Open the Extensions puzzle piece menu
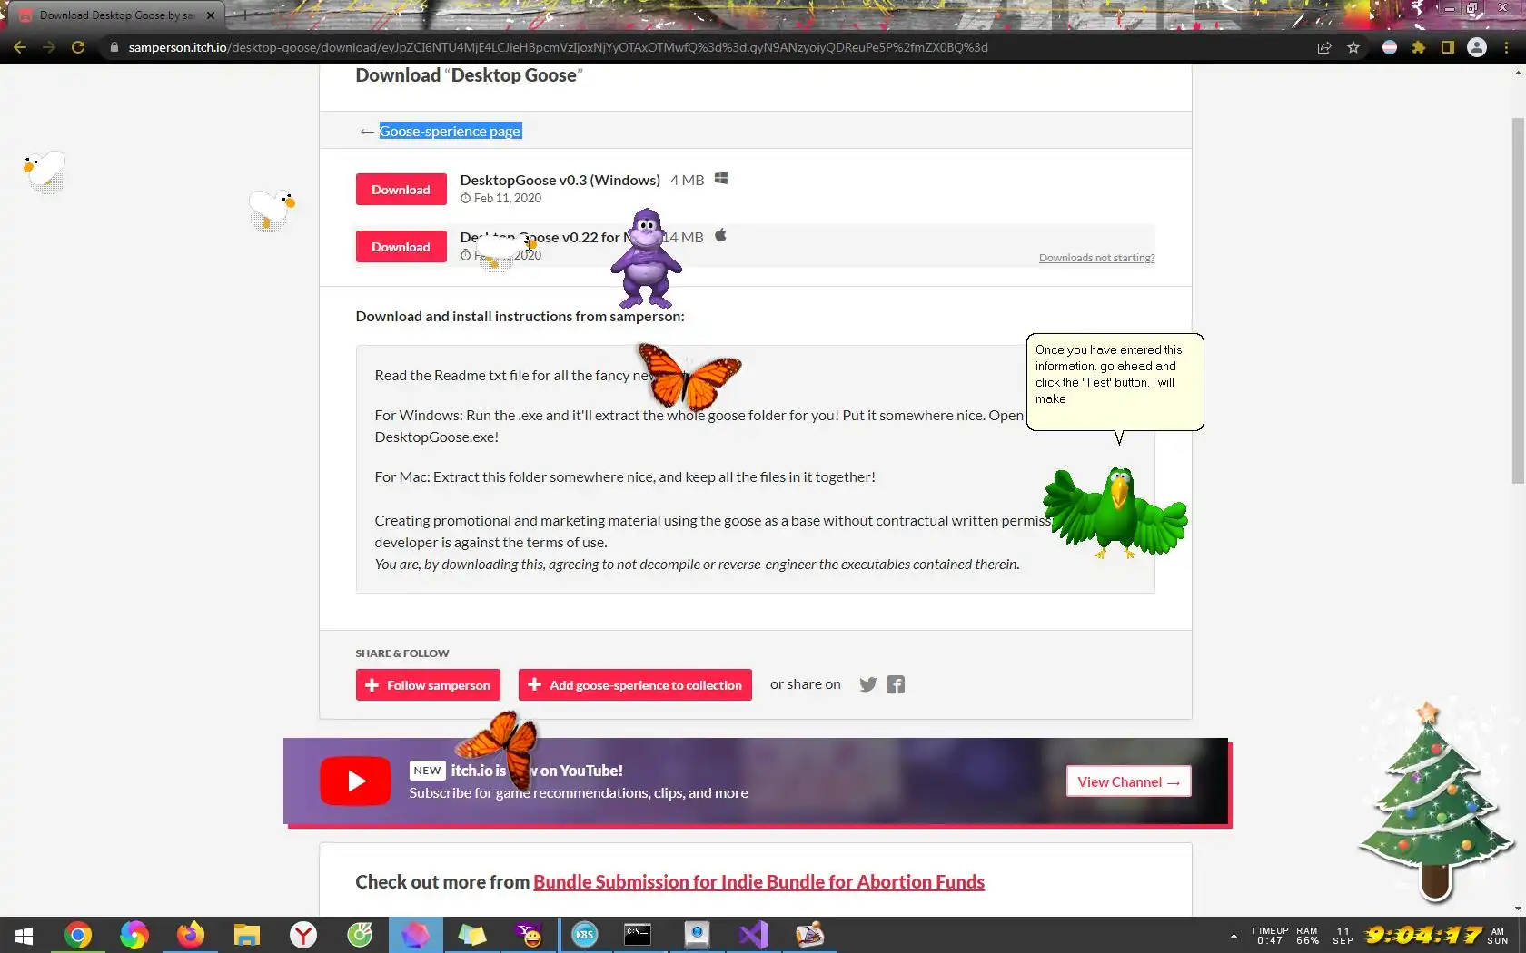Viewport: 1526px width, 953px height. click(1419, 47)
